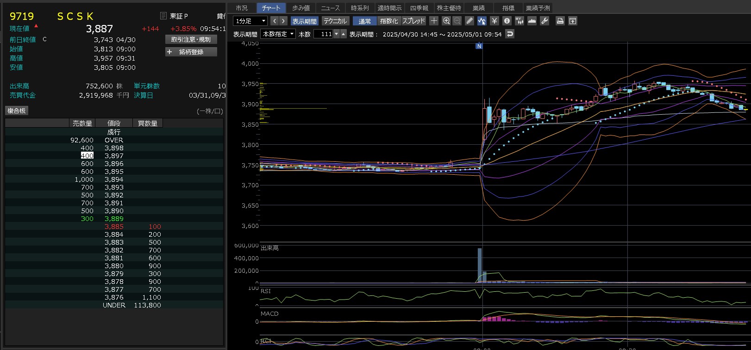Switch to チャート tab
Screen dimensions: 751x350
coord(271,8)
